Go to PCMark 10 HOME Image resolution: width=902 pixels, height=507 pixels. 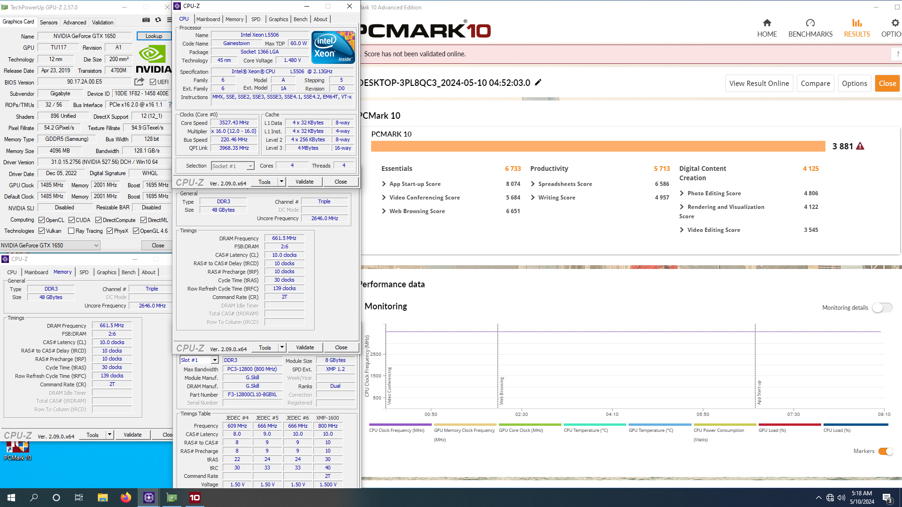point(767,28)
